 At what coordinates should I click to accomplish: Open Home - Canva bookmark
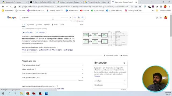72,11
